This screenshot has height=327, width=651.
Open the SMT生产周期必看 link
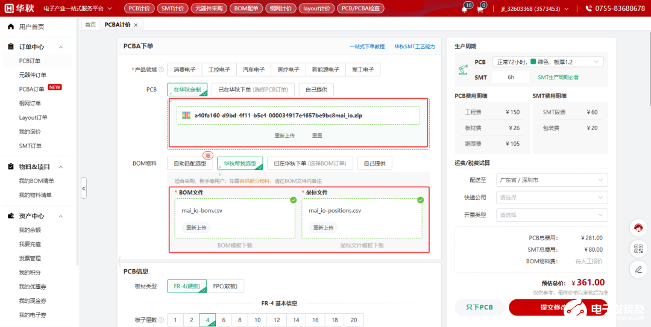558,77
